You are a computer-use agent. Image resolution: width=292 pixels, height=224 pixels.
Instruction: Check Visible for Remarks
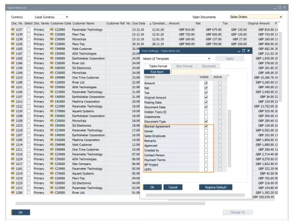(x=206, y=140)
